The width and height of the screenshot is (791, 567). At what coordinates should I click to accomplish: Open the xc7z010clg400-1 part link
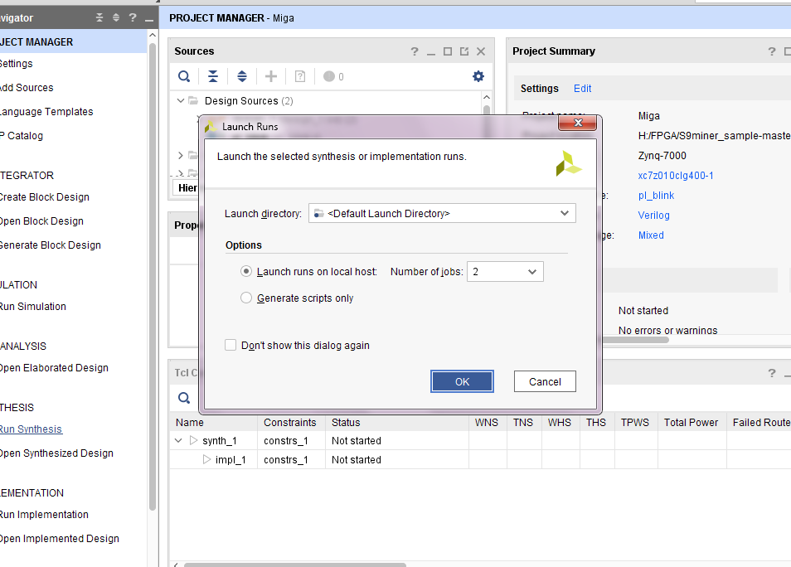click(676, 176)
